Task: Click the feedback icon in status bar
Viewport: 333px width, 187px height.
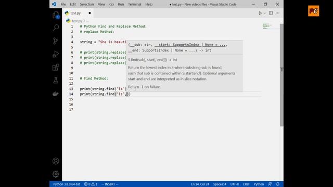Action: 270,184
